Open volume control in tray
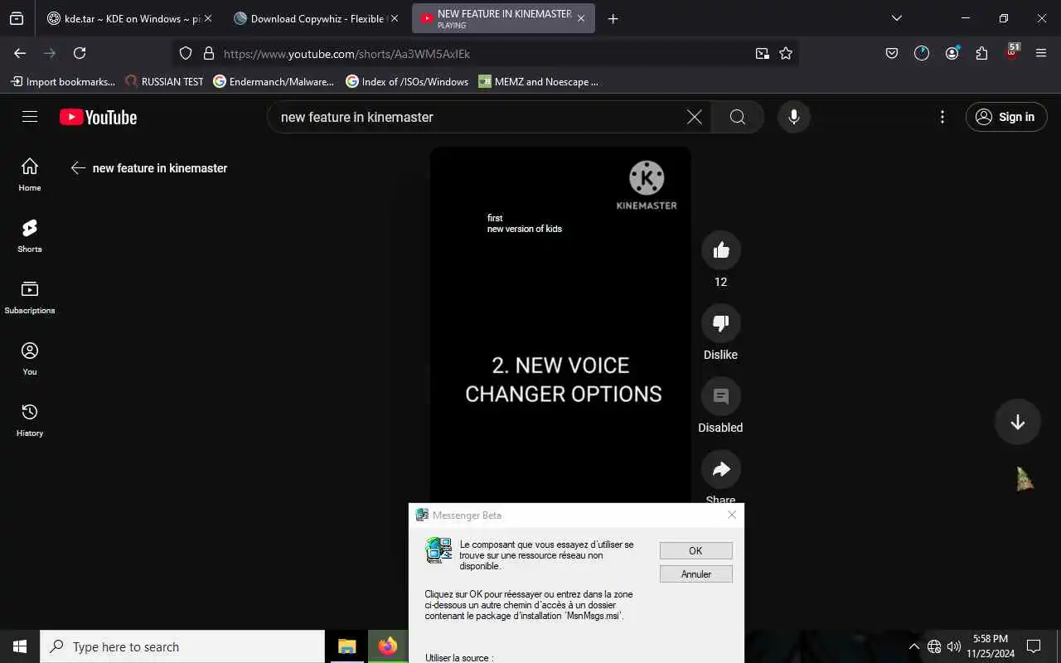The height and width of the screenshot is (663, 1061). [x=954, y=646]
